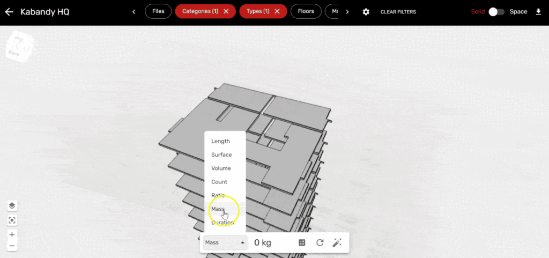Image resolution: width=549 pixels, height=258 pixels.
Task: Choose Surface in the measurement list
Action: pos(221,155)
